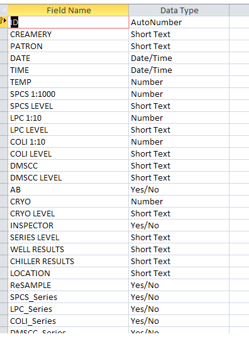249x344 pixels.
Task: Click the select-all corner box of the grid
Action: [4, 10]
